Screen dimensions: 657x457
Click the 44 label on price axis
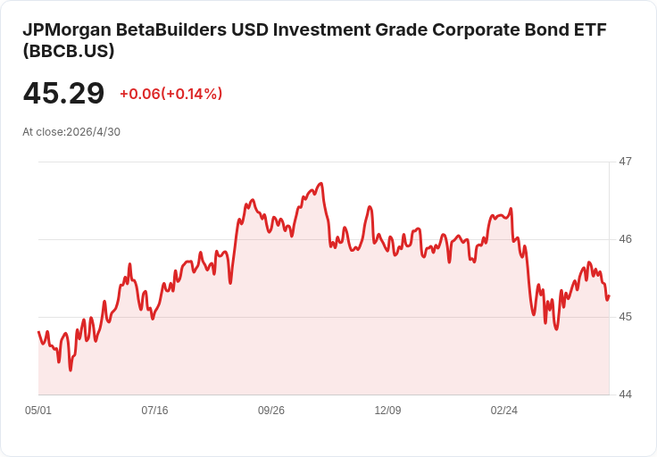(x=625, y=395)
